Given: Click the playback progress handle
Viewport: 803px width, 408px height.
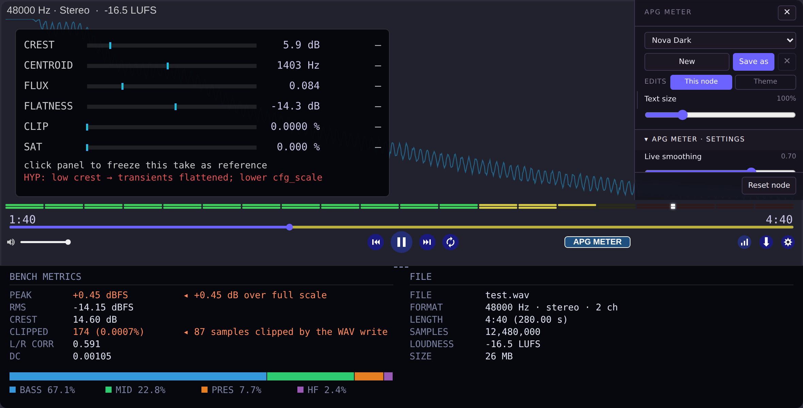Looking at the screenshot, I should pos(290,227).
